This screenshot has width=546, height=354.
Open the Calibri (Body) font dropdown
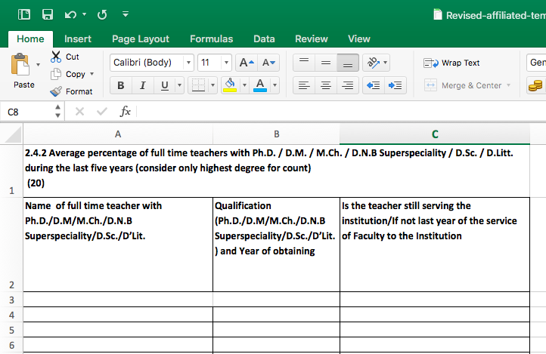(189, 63)
